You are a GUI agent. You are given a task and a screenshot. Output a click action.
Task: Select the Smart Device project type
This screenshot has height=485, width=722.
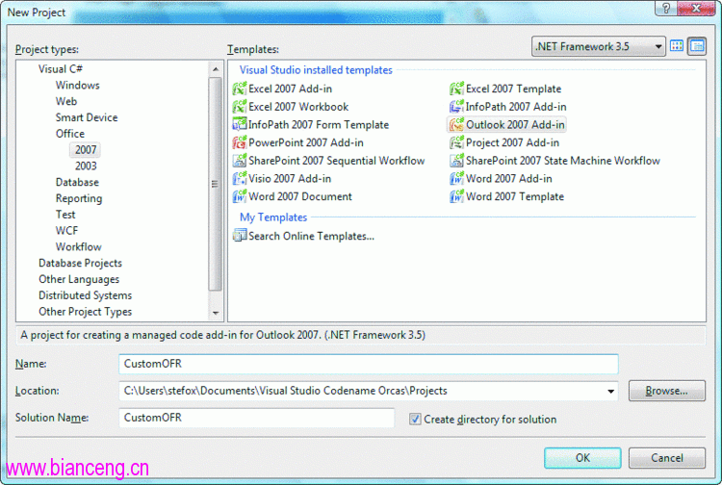pos(87,117)
